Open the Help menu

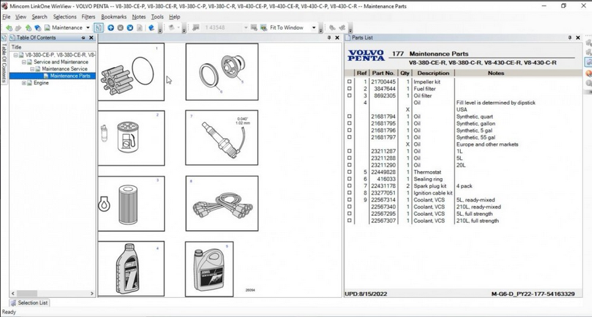(175, 17)
